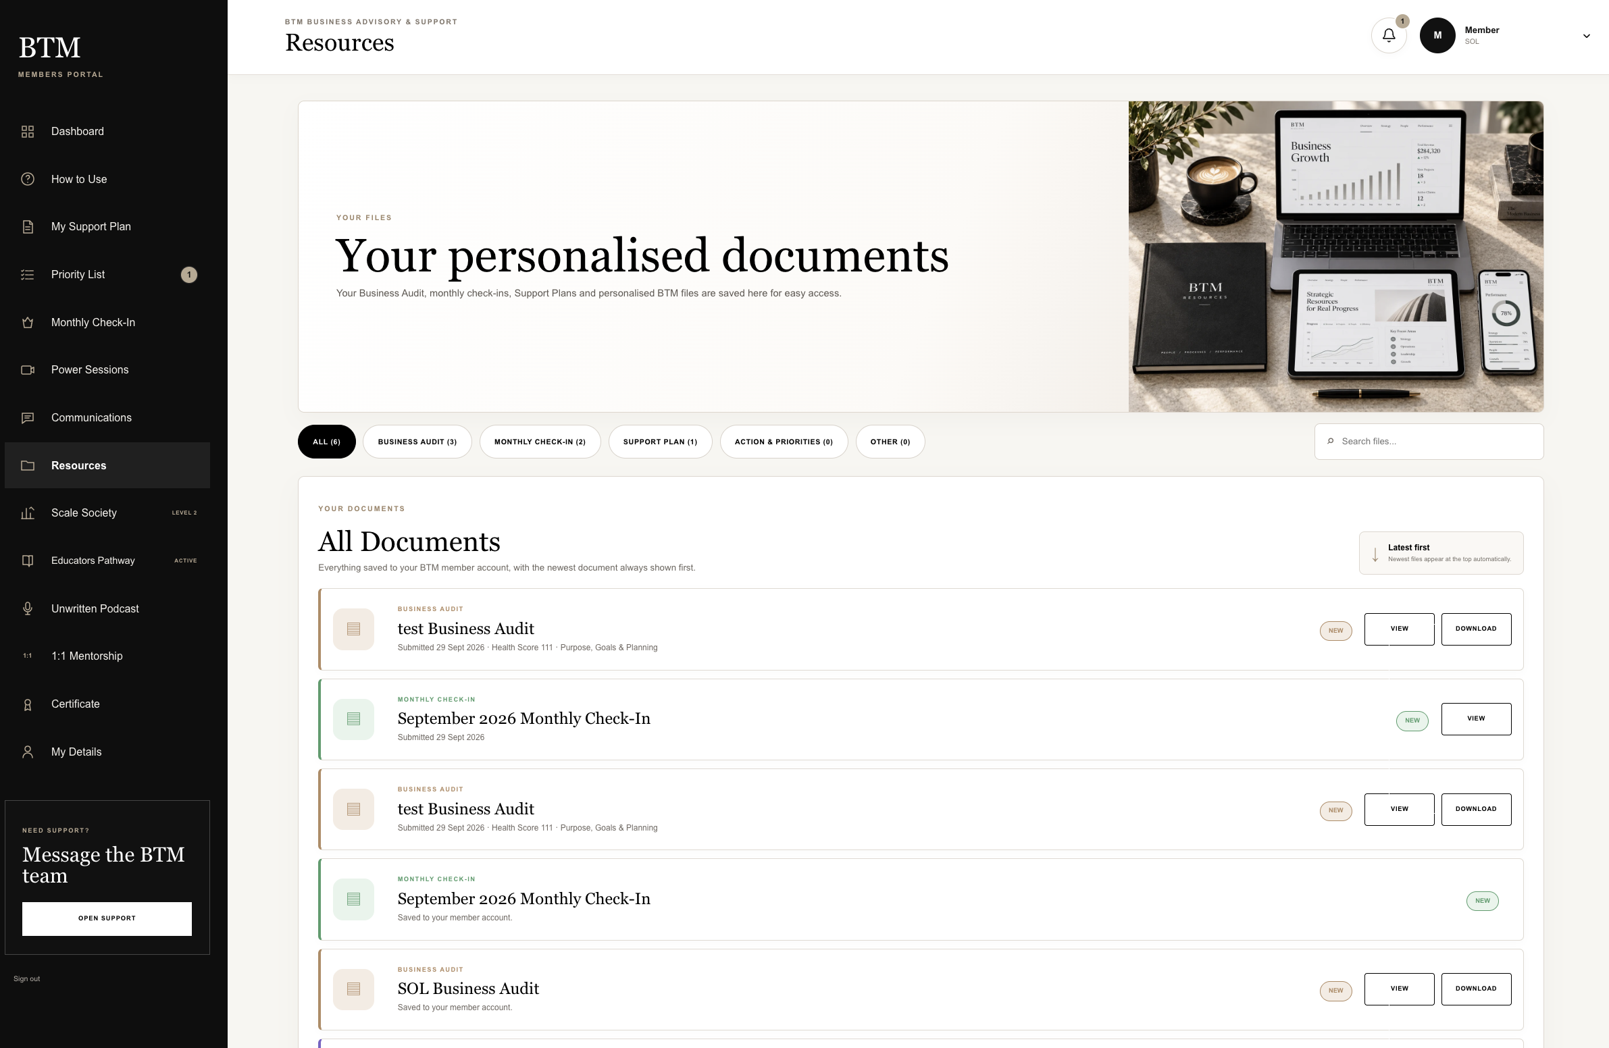Filter by Support Plan (1)
Image resolution: width=1609 pixels, height=1048 pixels.
(660, 442)
